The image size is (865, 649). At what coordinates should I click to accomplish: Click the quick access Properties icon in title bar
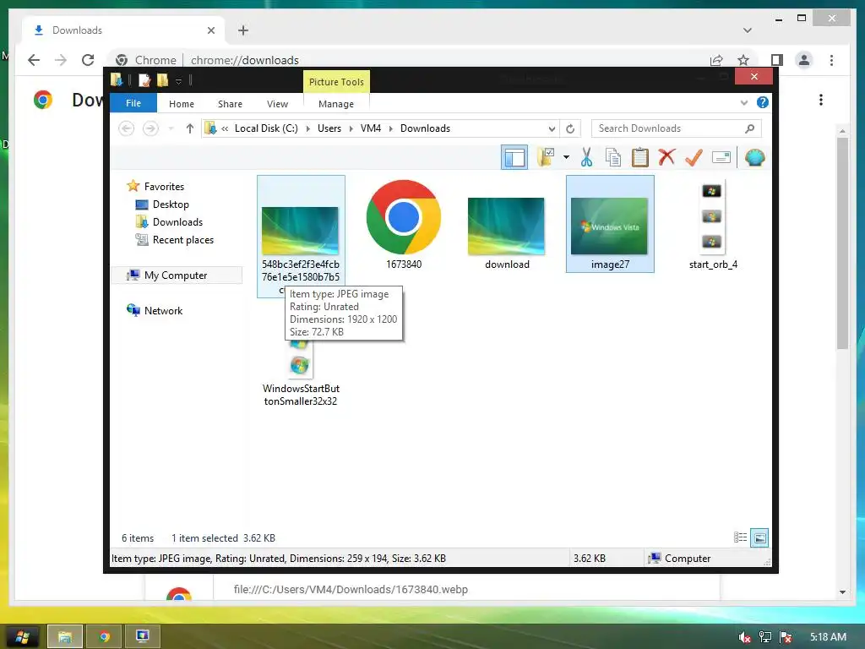pyautogui.click(x=144, y=80)
